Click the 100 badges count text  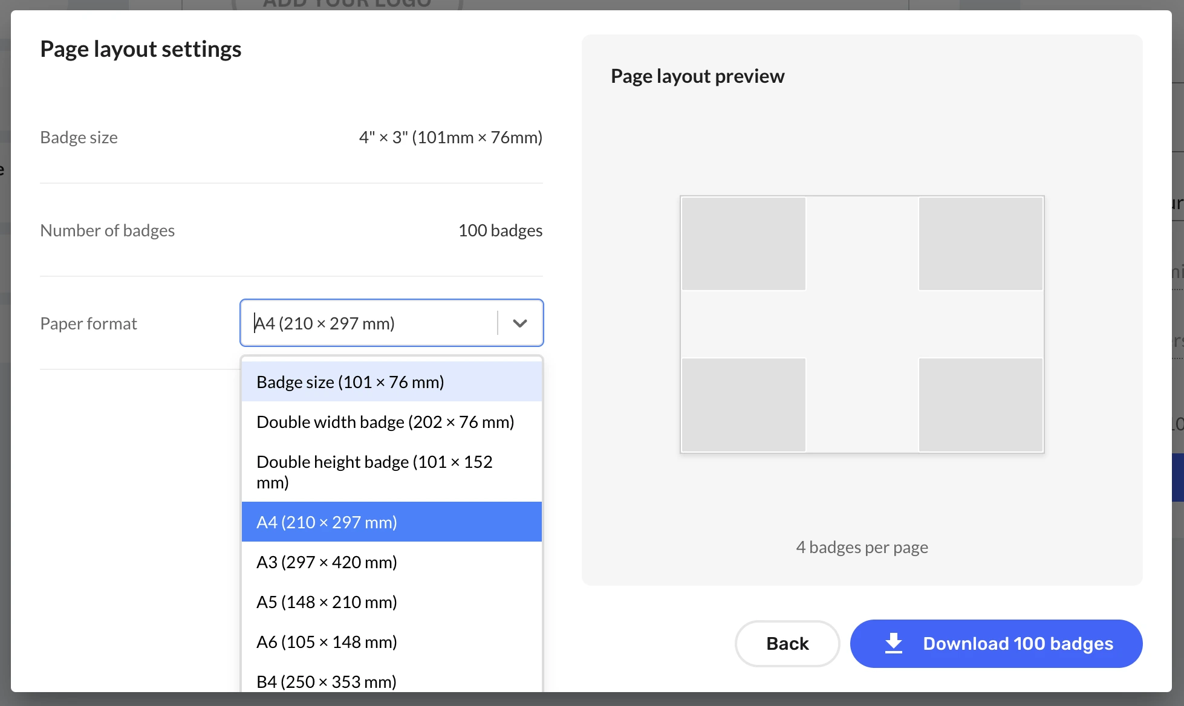[500, 230]
